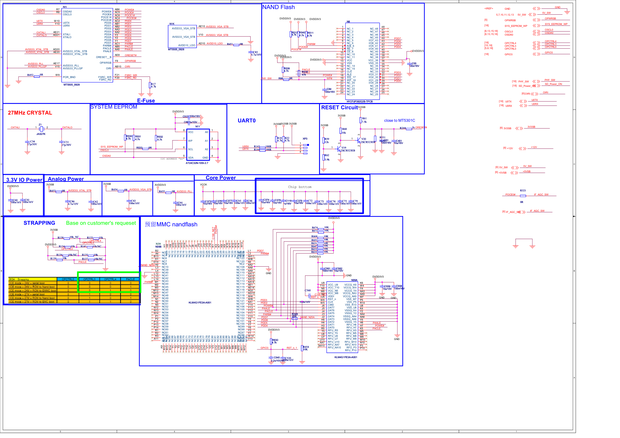Click the "C34" 27p/50V capacitor label

coord(32,141)
